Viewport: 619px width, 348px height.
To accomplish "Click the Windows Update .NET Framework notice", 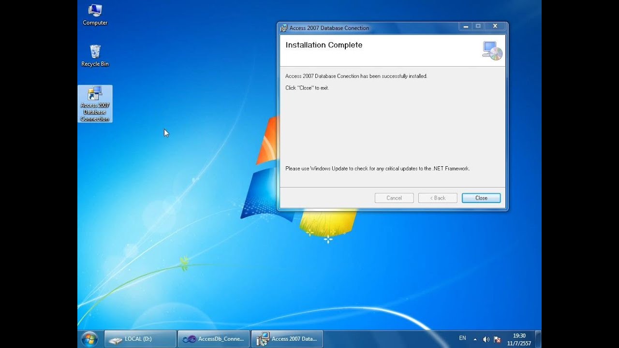I will point(378,169).
